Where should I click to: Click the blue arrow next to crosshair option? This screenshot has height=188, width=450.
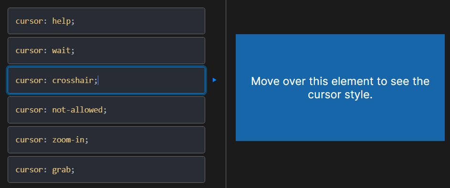click(x=214, y=80)
